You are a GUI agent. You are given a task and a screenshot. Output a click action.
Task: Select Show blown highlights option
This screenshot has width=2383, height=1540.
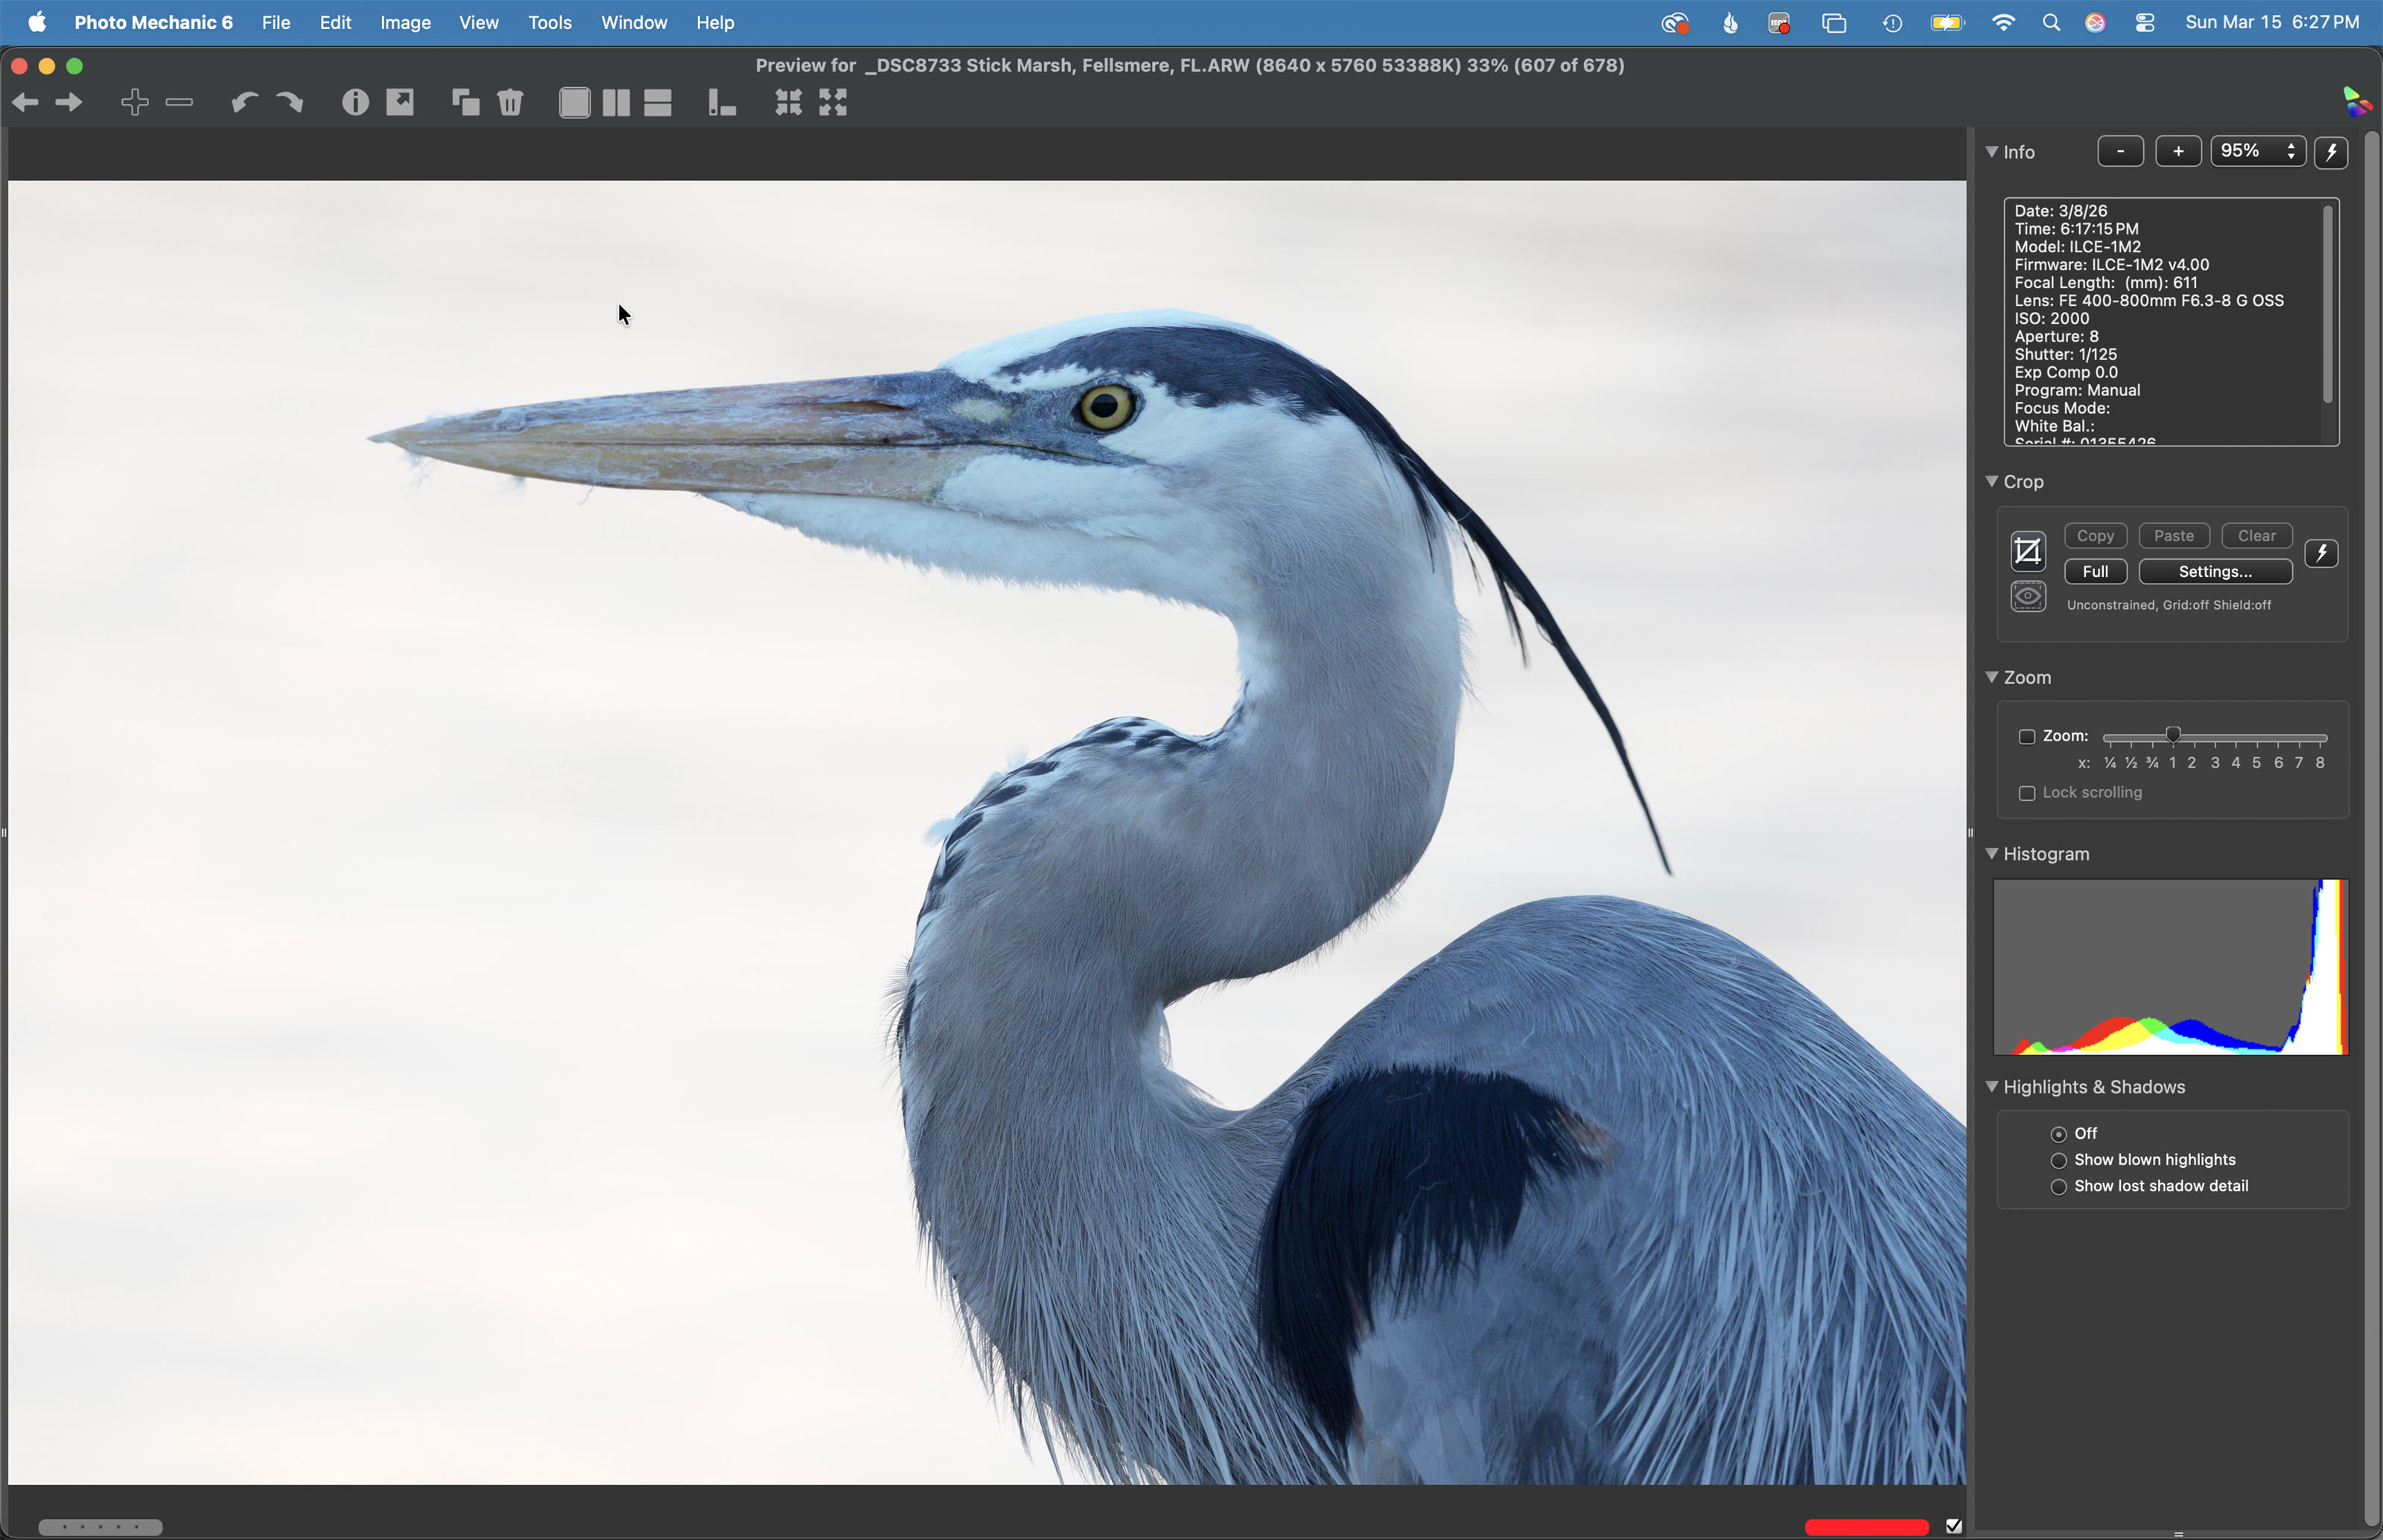tap(2059, 1161)
